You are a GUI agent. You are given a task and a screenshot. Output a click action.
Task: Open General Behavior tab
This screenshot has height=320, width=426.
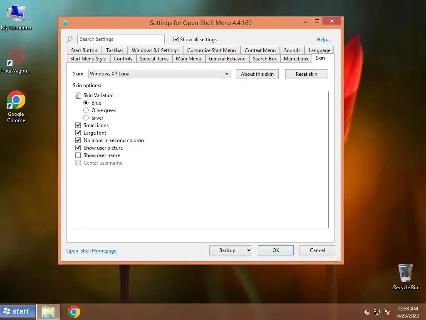(228, 59)
